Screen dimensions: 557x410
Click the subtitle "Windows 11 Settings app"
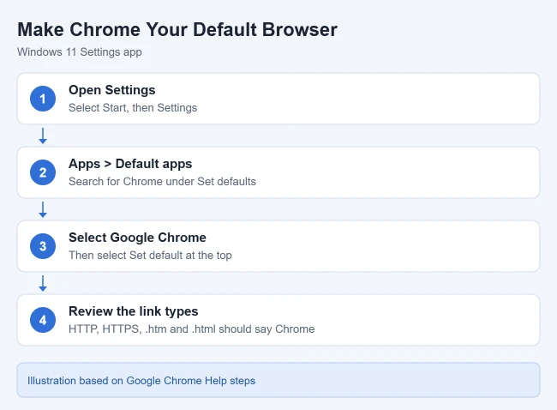pos(80,52)
